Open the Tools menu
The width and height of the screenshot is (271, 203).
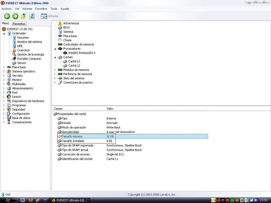click(x=54, y=9)
